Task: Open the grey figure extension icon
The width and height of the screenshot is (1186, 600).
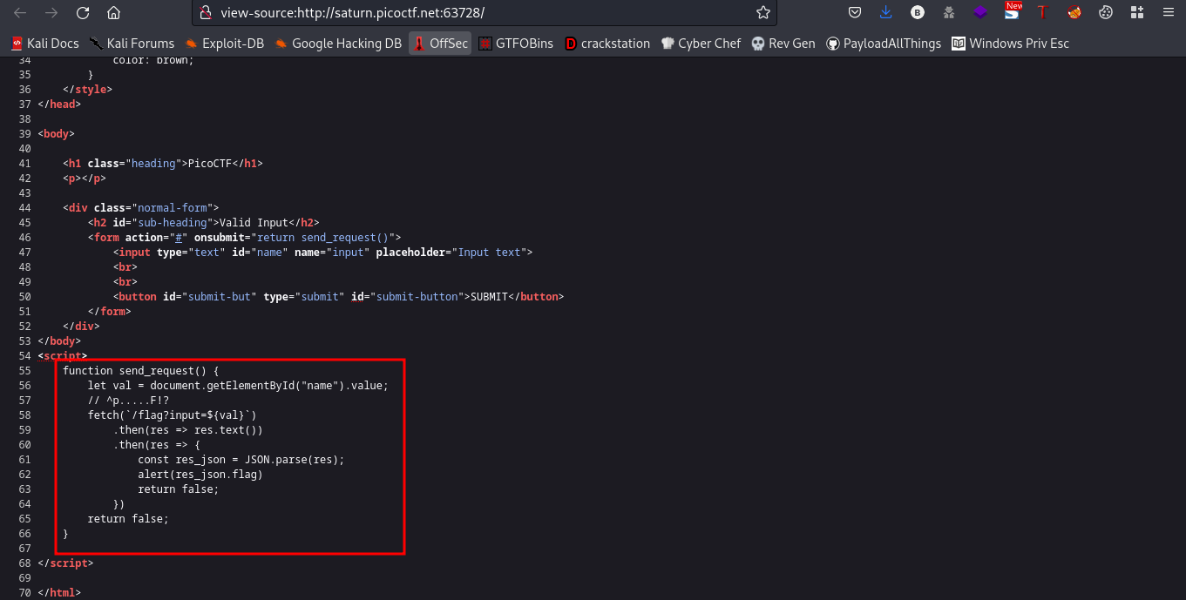Action: point(949,12)
